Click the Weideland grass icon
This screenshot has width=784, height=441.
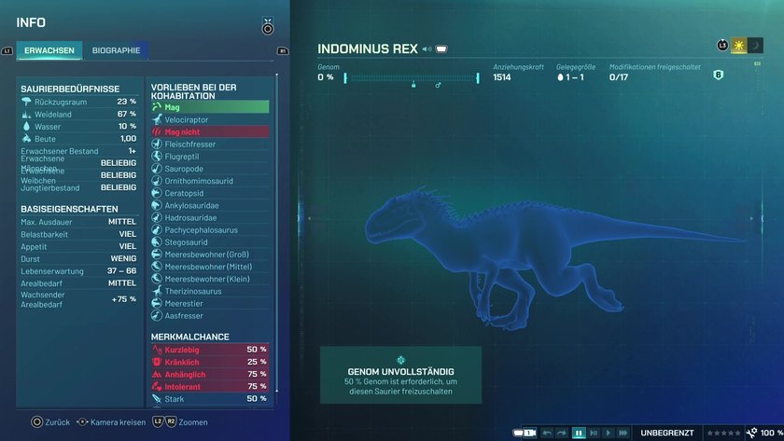click(x=26, y=115)
